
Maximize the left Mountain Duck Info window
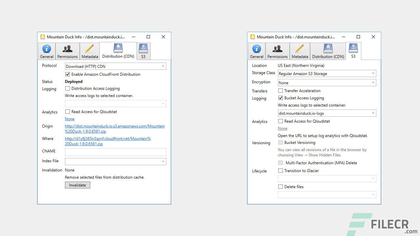point(148,37)
